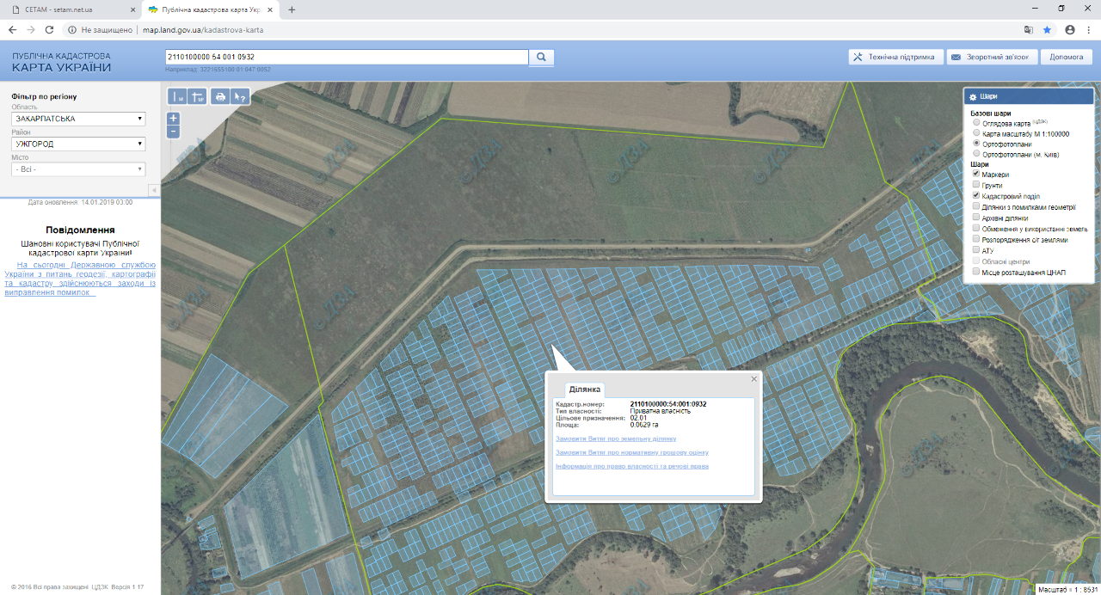Select Ортофотоплани (м. Київ) base layer
This screenshot has height=595, width=1101.
pos(975,154)
